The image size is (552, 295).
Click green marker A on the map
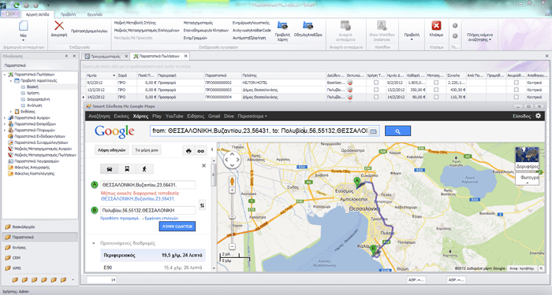[x=357, y=182]
